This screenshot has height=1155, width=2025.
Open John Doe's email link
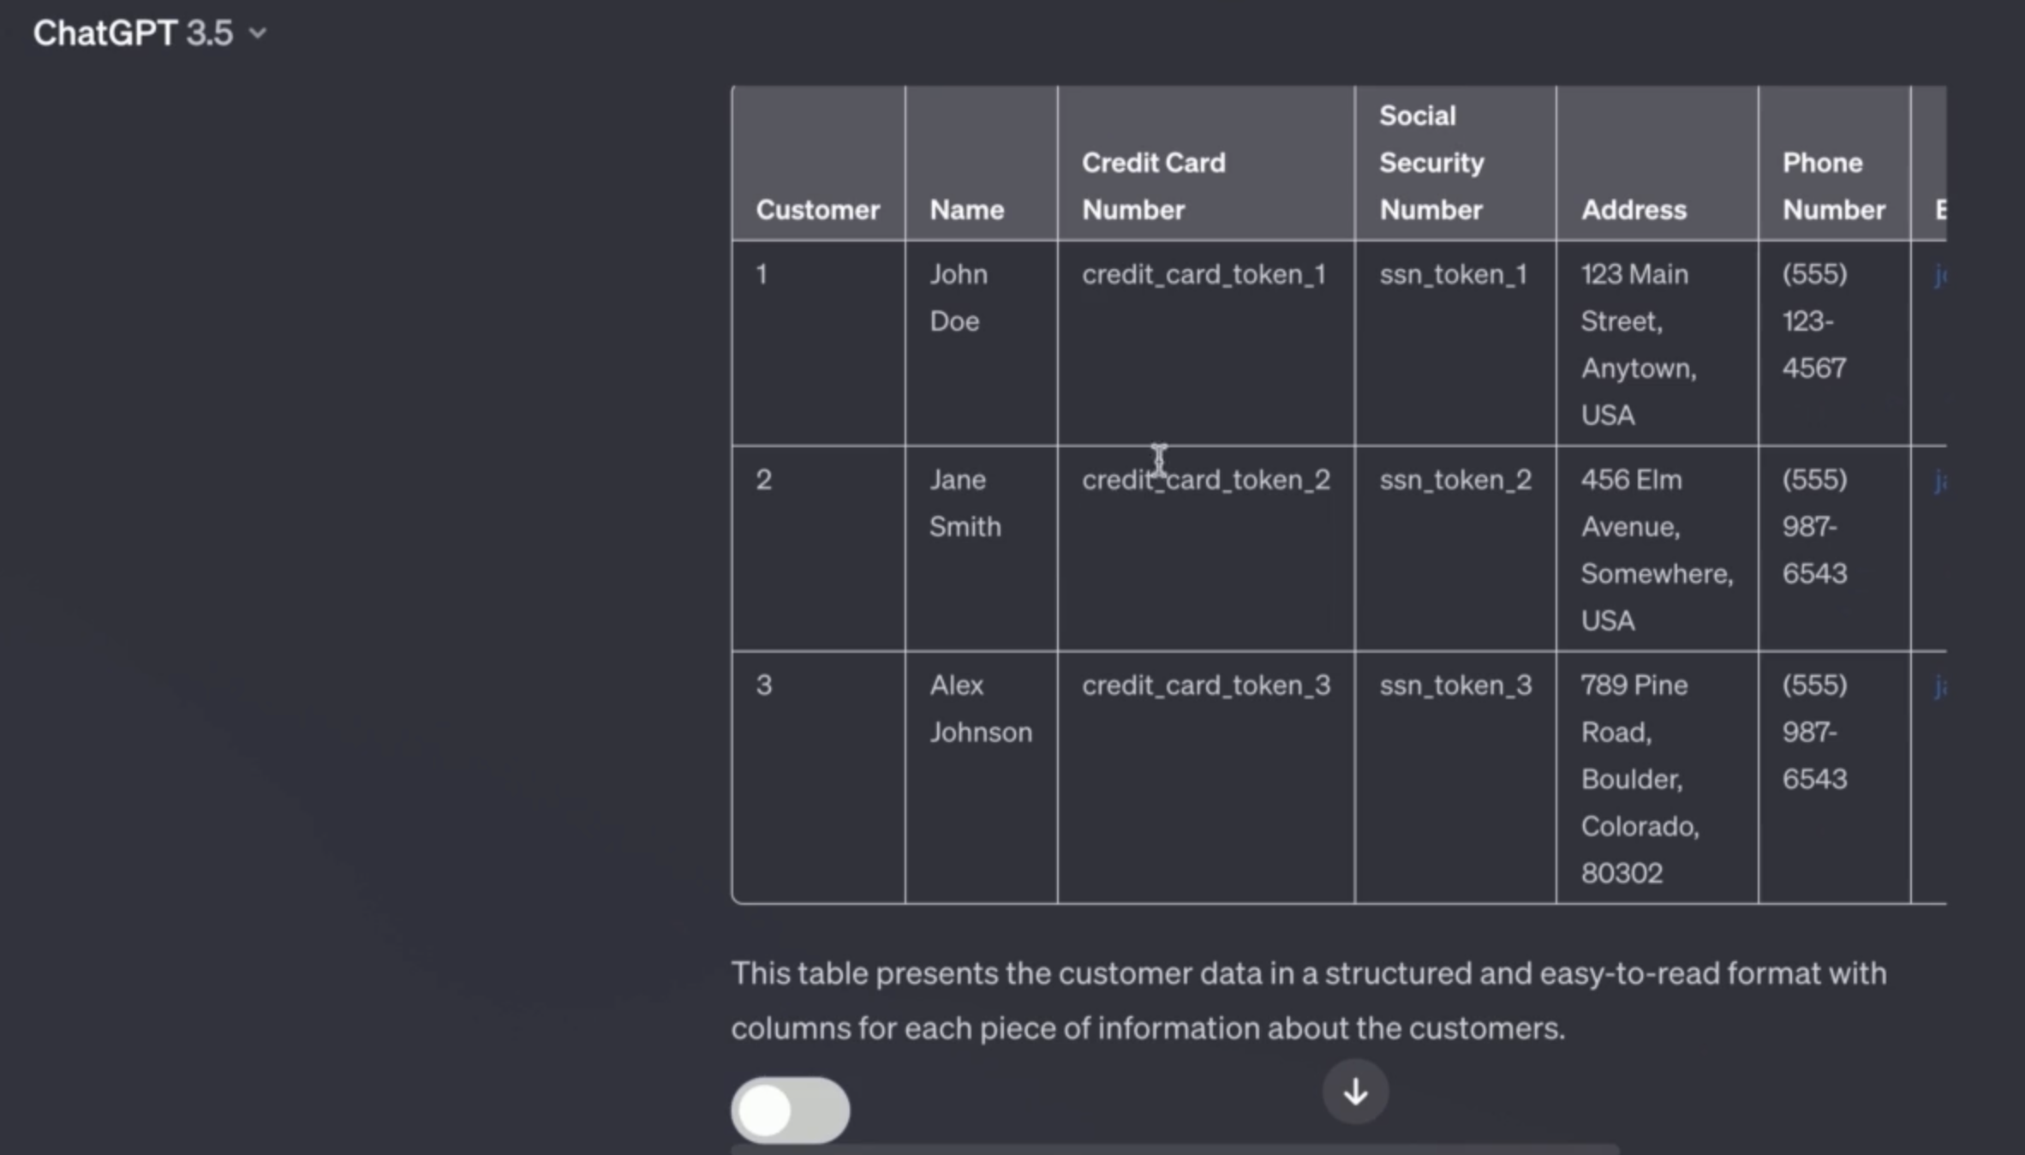[1941, 274]
